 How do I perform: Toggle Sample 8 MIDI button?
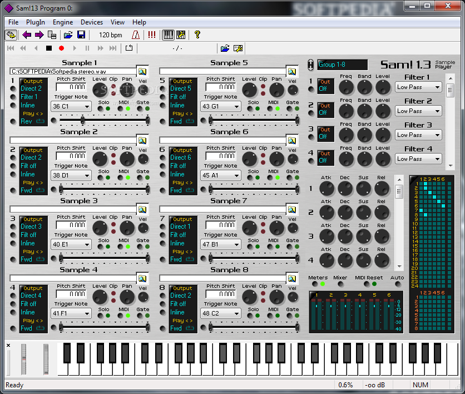point(270,316)
